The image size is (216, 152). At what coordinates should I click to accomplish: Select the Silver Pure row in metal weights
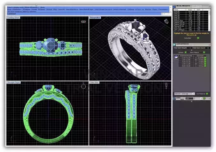click(x=191, y=28)
